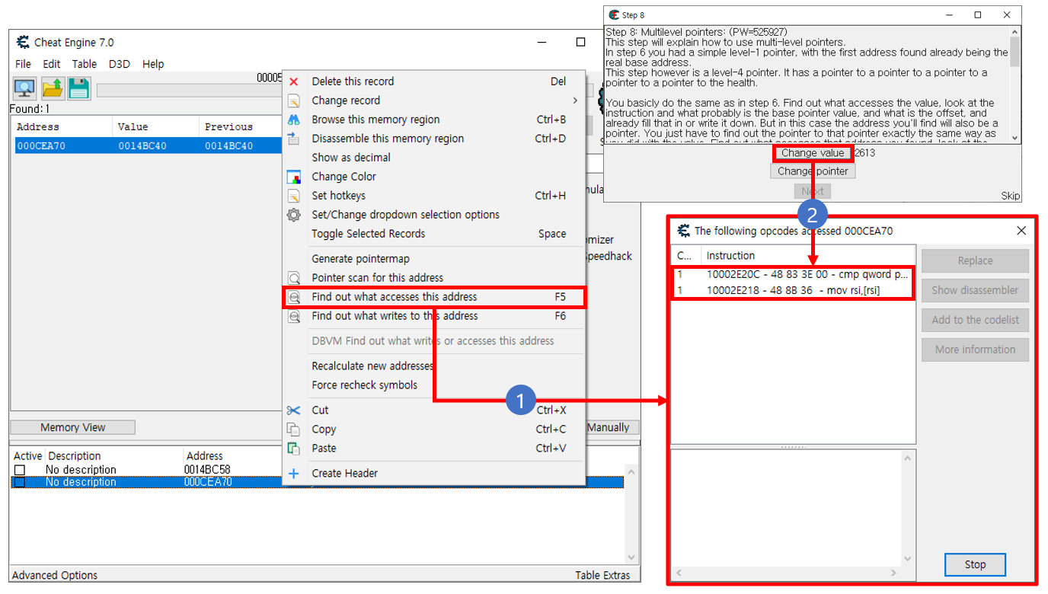Choose Create Header with plus icon
This screenshot has height=594, width=1048.
point(433,474)
